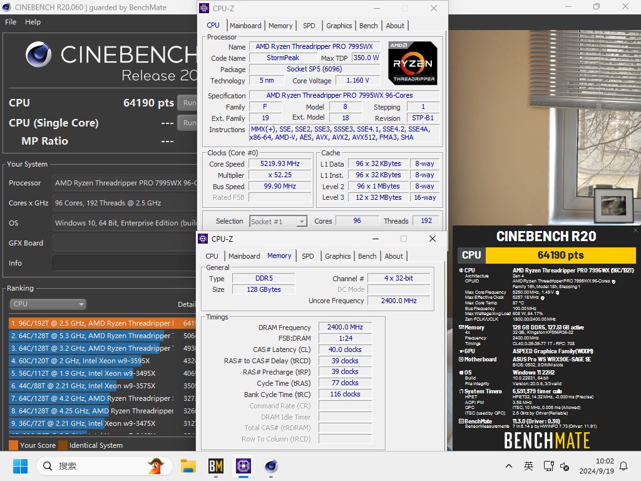
Task: Click the Cinebench title bar icon
Action: 6,7
